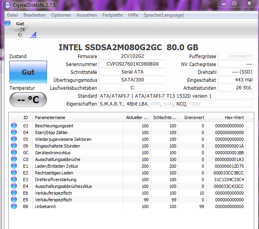Open the Datei menu

pyautogui.click(x=12, y=15)
